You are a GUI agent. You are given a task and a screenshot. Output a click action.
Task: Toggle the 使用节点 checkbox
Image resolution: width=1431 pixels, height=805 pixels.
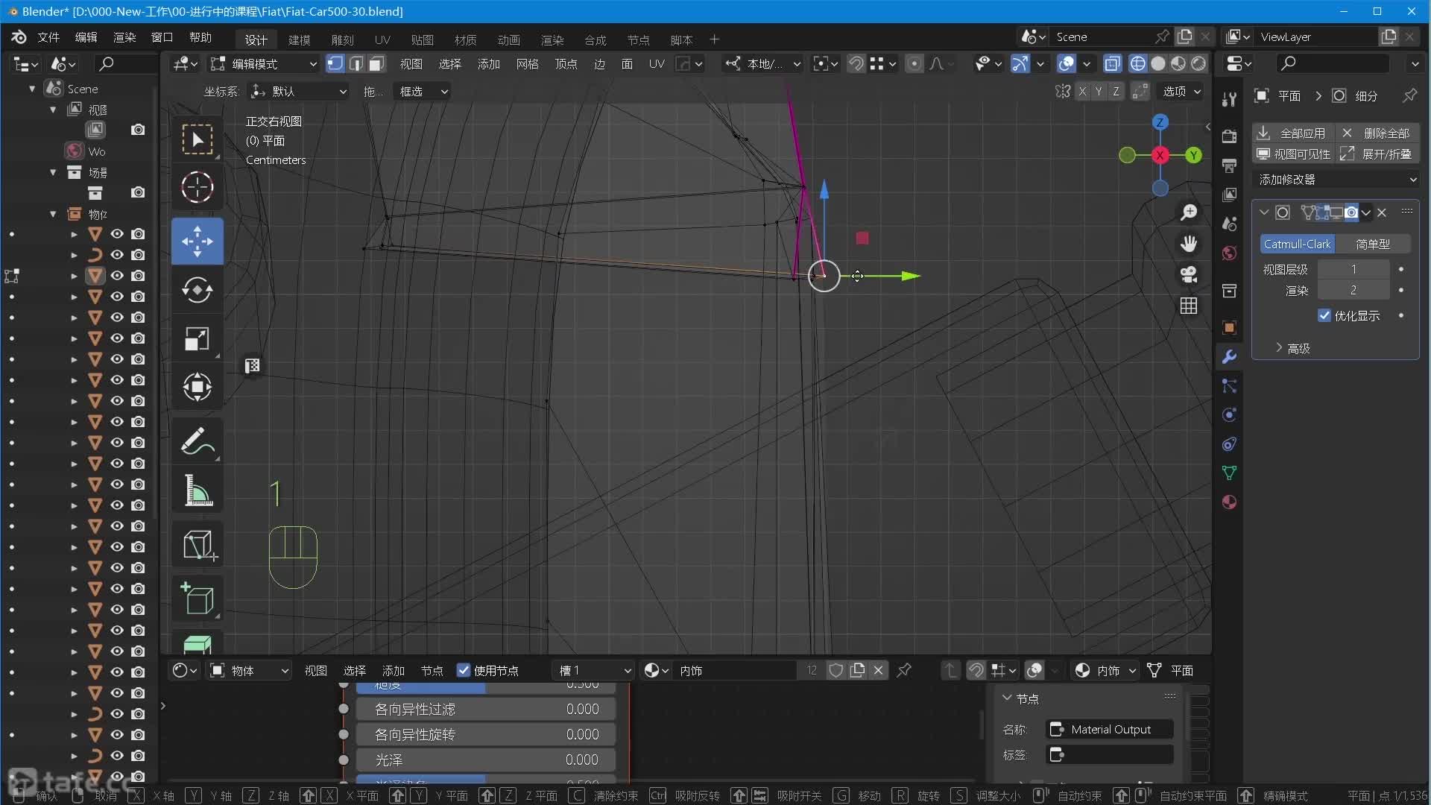464,670
